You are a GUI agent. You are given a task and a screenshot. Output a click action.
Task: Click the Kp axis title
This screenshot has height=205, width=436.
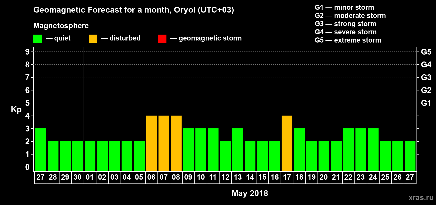(16, 110)
